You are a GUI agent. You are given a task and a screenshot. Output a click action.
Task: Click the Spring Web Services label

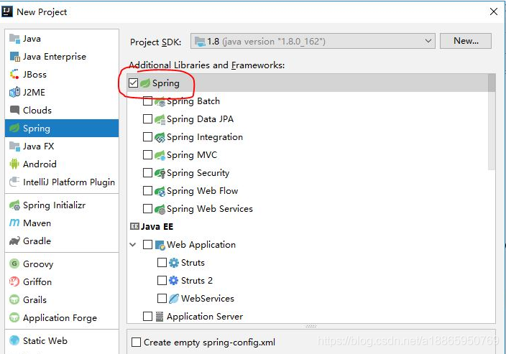point(210,209)
